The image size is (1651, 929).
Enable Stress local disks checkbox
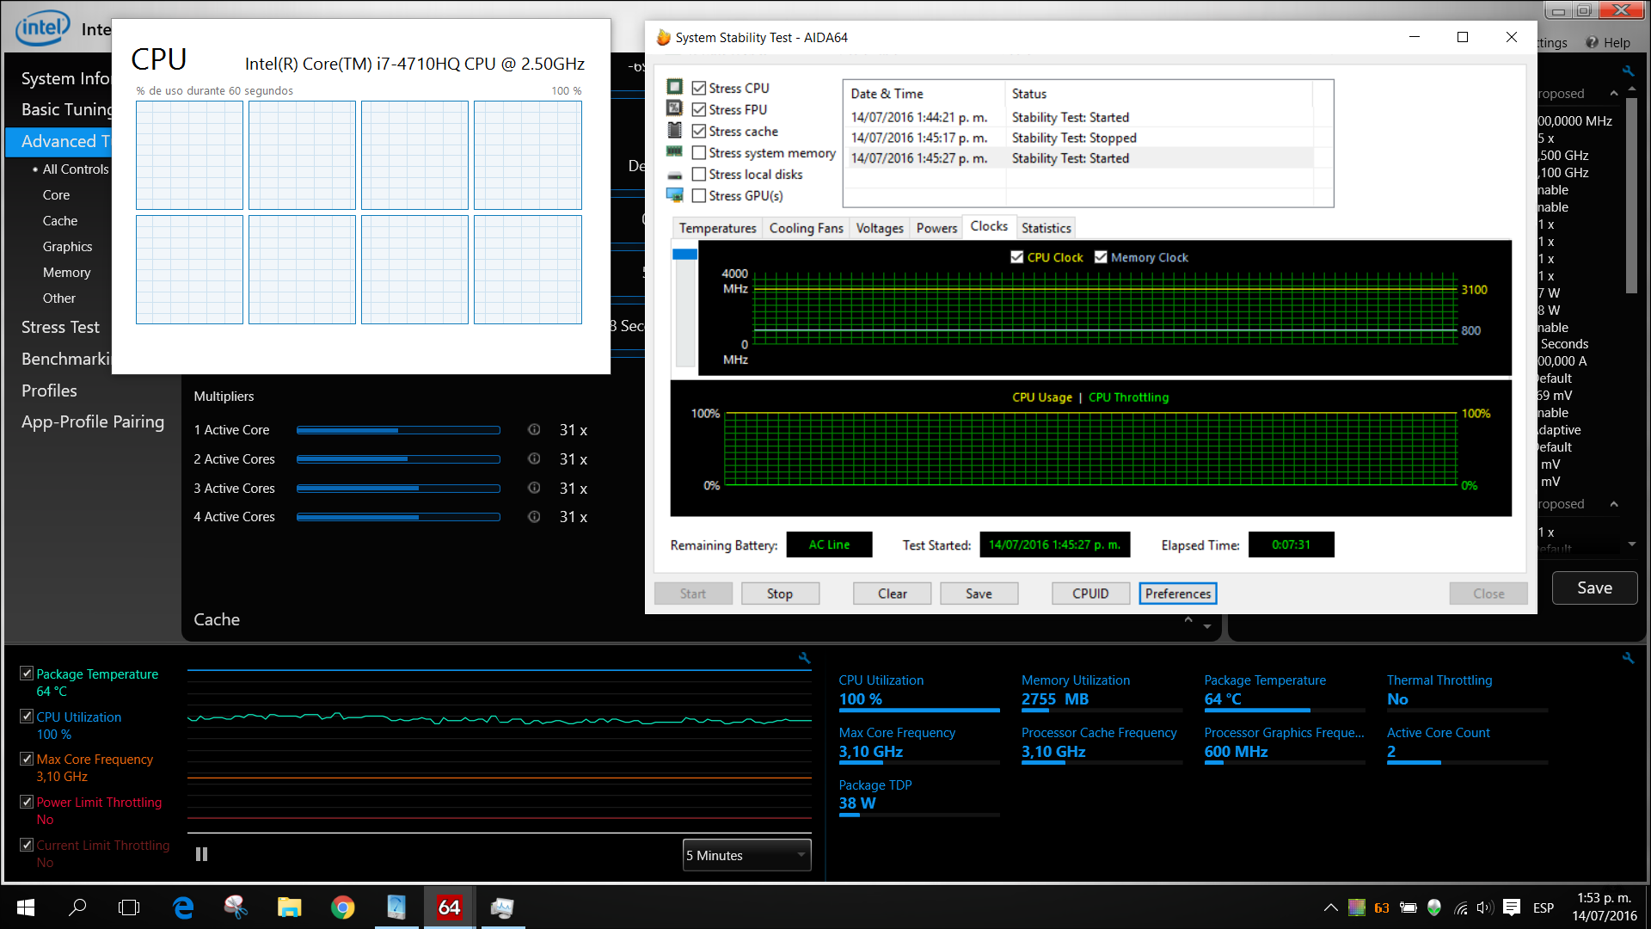699,174
